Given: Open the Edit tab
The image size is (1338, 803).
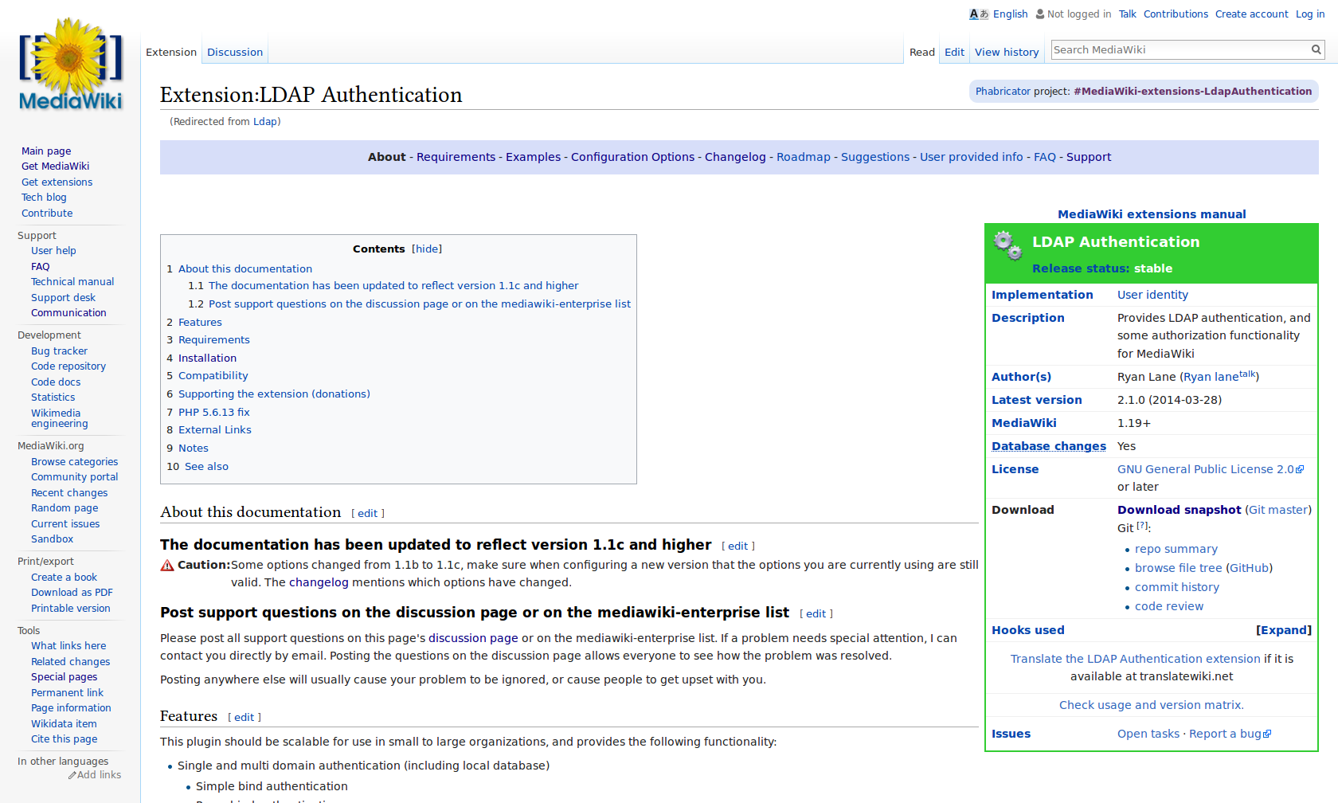Looking at the screenshot, I should coord(954,53).
